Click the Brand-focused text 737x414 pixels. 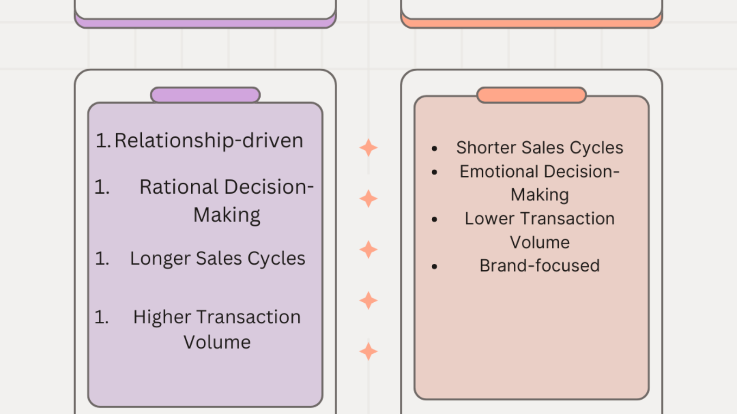click(539, 265)
